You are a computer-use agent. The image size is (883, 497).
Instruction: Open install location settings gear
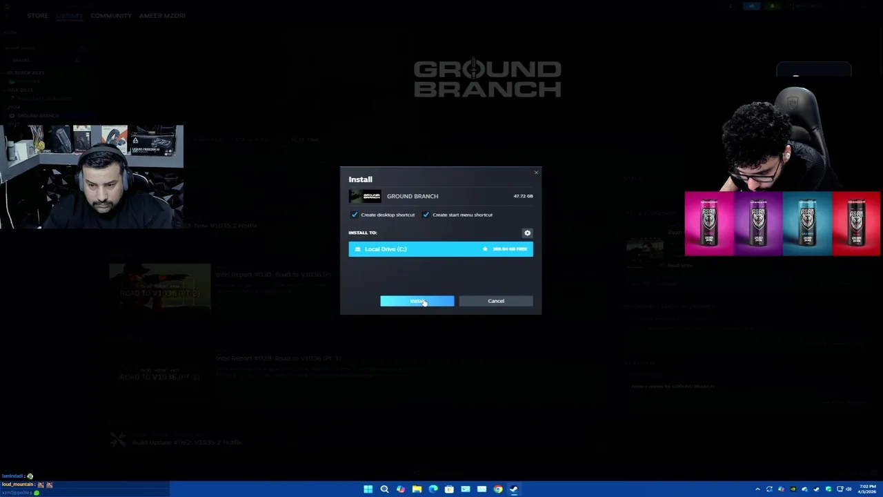527,233
